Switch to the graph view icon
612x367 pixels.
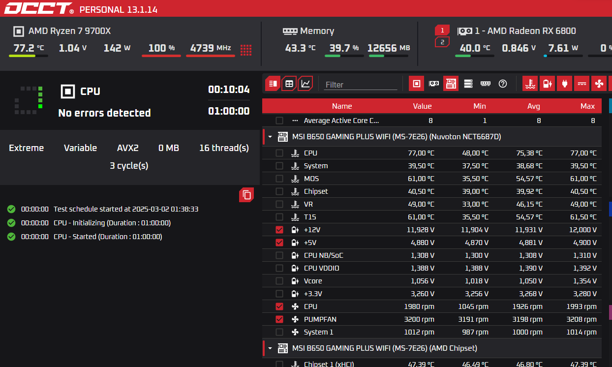coord(306,84)
